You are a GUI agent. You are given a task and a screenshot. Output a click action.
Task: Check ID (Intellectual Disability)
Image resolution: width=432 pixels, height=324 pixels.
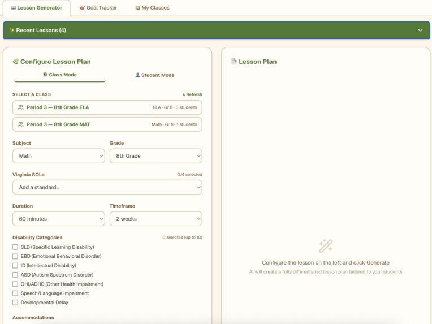[15, 266]
